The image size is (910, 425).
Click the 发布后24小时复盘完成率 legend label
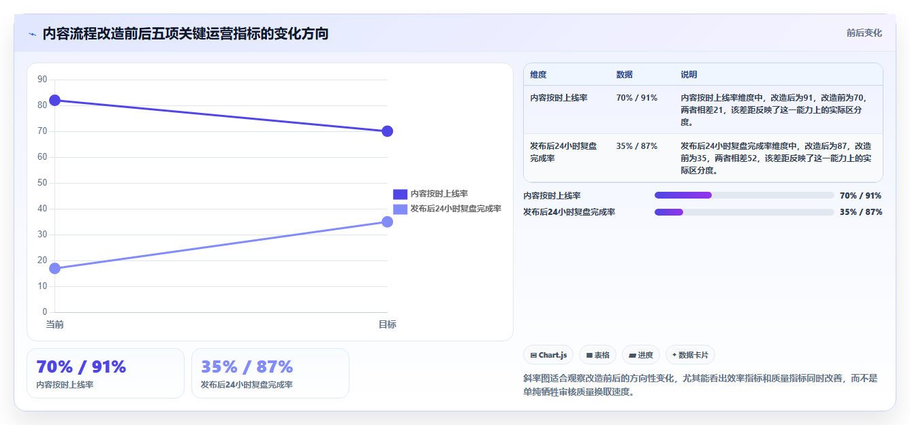456,209
